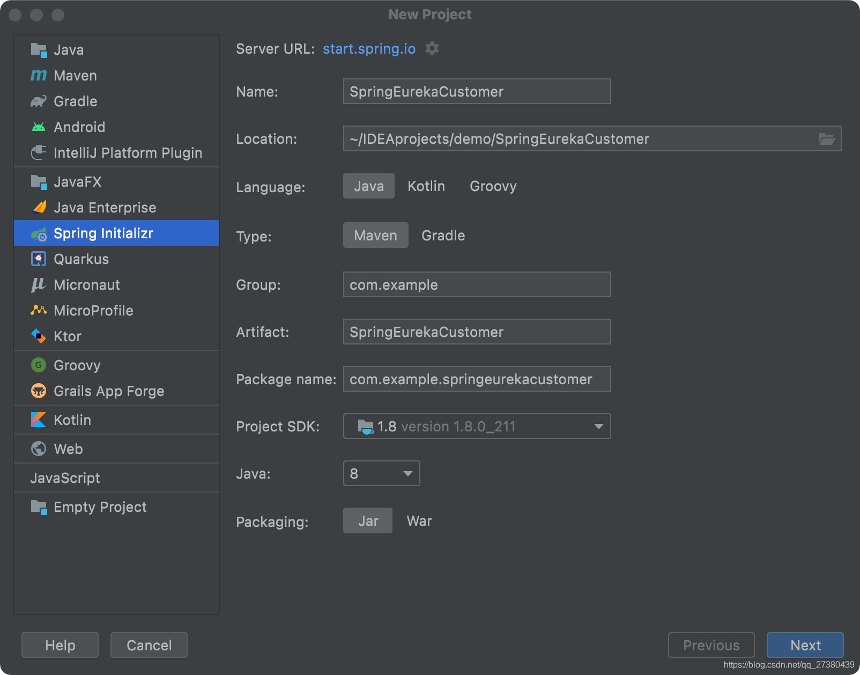Click the Artifact input field
Screen dimensions: 860x675
pos(477,332)
